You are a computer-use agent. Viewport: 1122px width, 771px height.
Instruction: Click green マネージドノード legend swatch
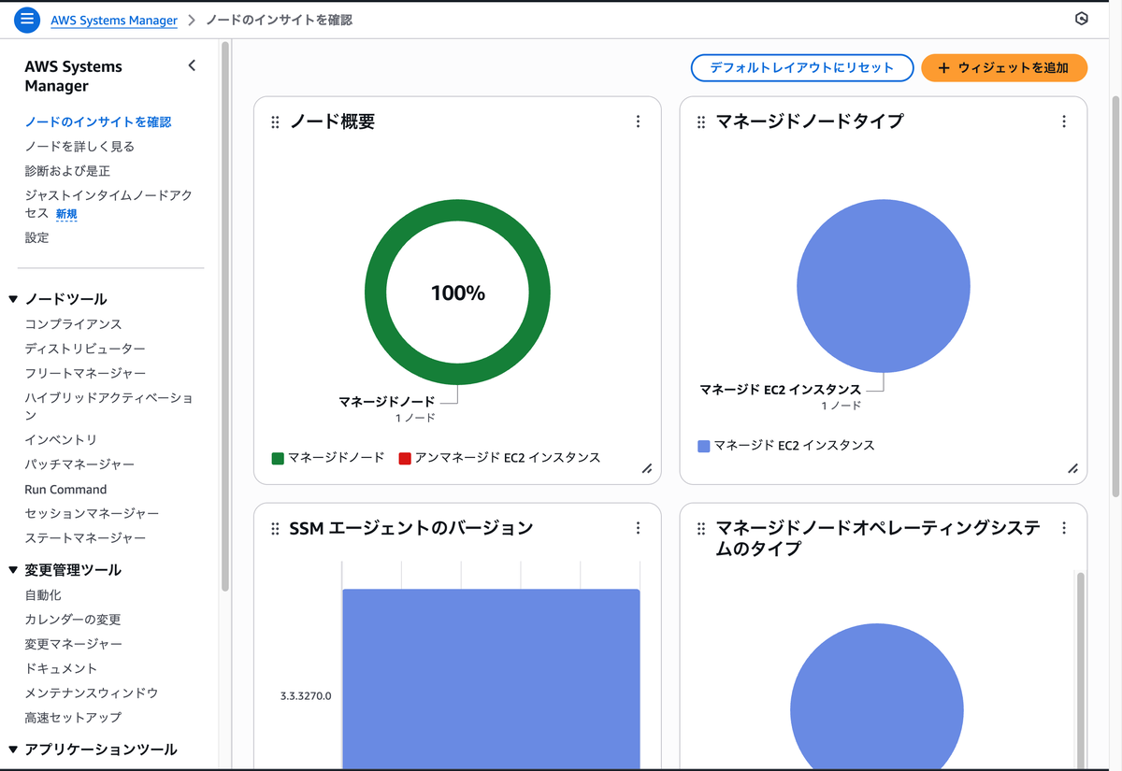point(278,458)
